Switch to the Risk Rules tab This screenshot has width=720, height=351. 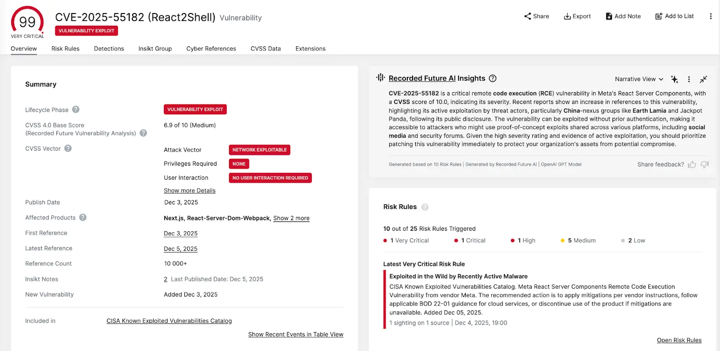point(65,49)
